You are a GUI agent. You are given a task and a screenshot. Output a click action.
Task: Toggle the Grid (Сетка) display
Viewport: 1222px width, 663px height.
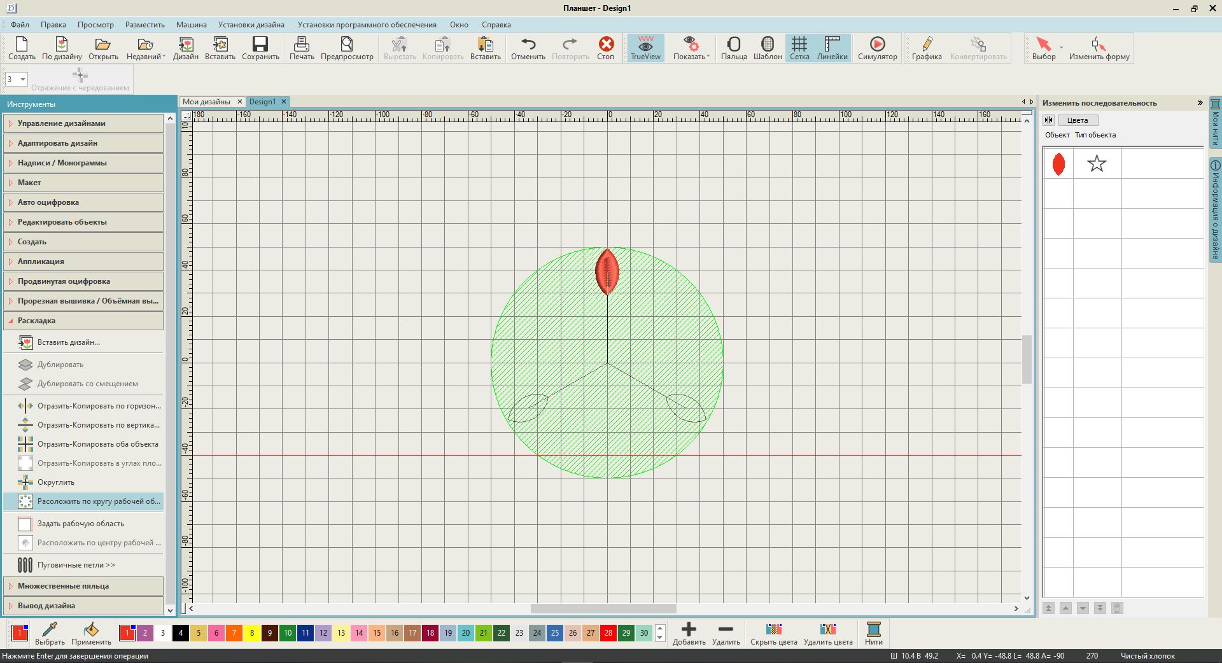point(799,48)
